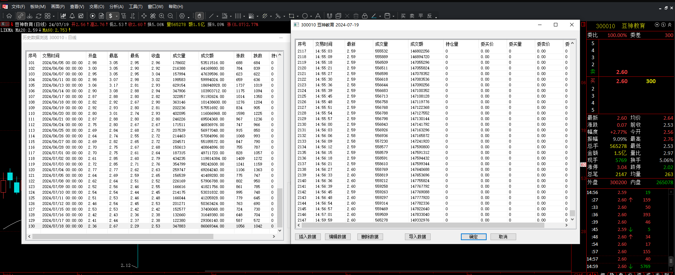Select the text annotation tool
Screen dimensions: 675x275
318,16
